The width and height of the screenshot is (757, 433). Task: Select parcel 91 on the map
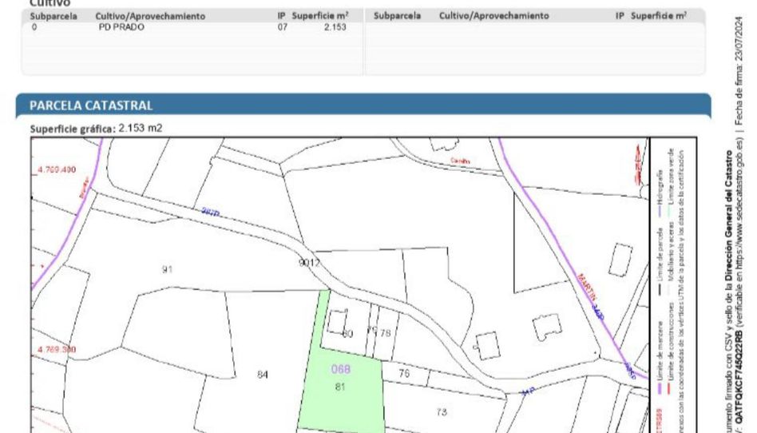167,269
